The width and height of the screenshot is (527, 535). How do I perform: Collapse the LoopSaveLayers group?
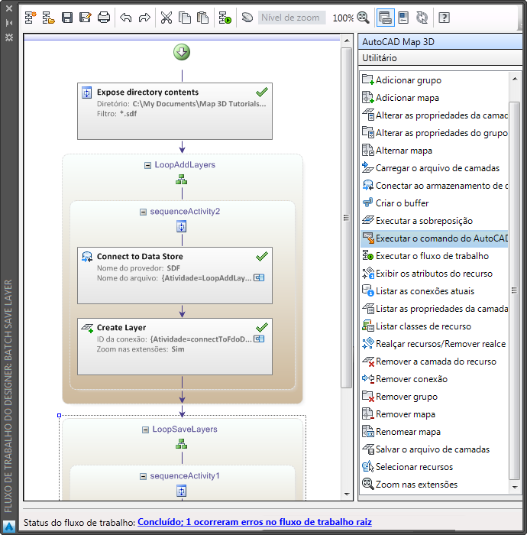[145, 430]
